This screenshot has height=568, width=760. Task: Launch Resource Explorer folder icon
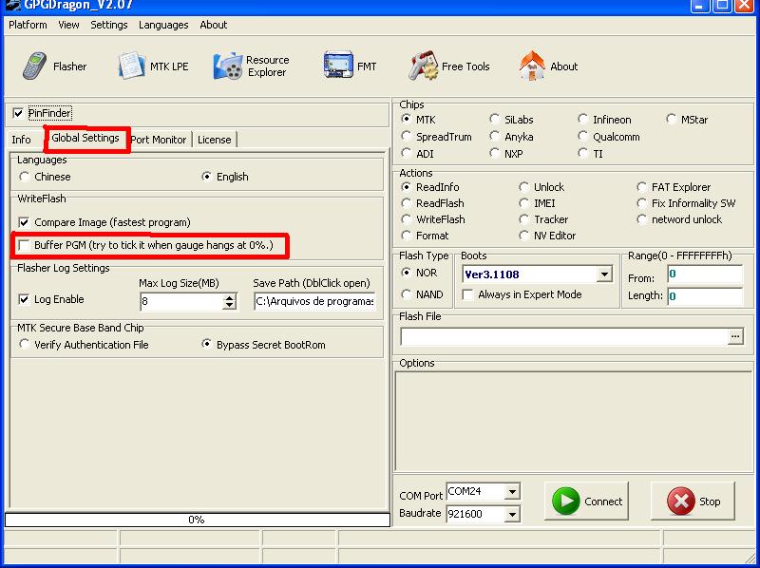click(x=227, y=66)
